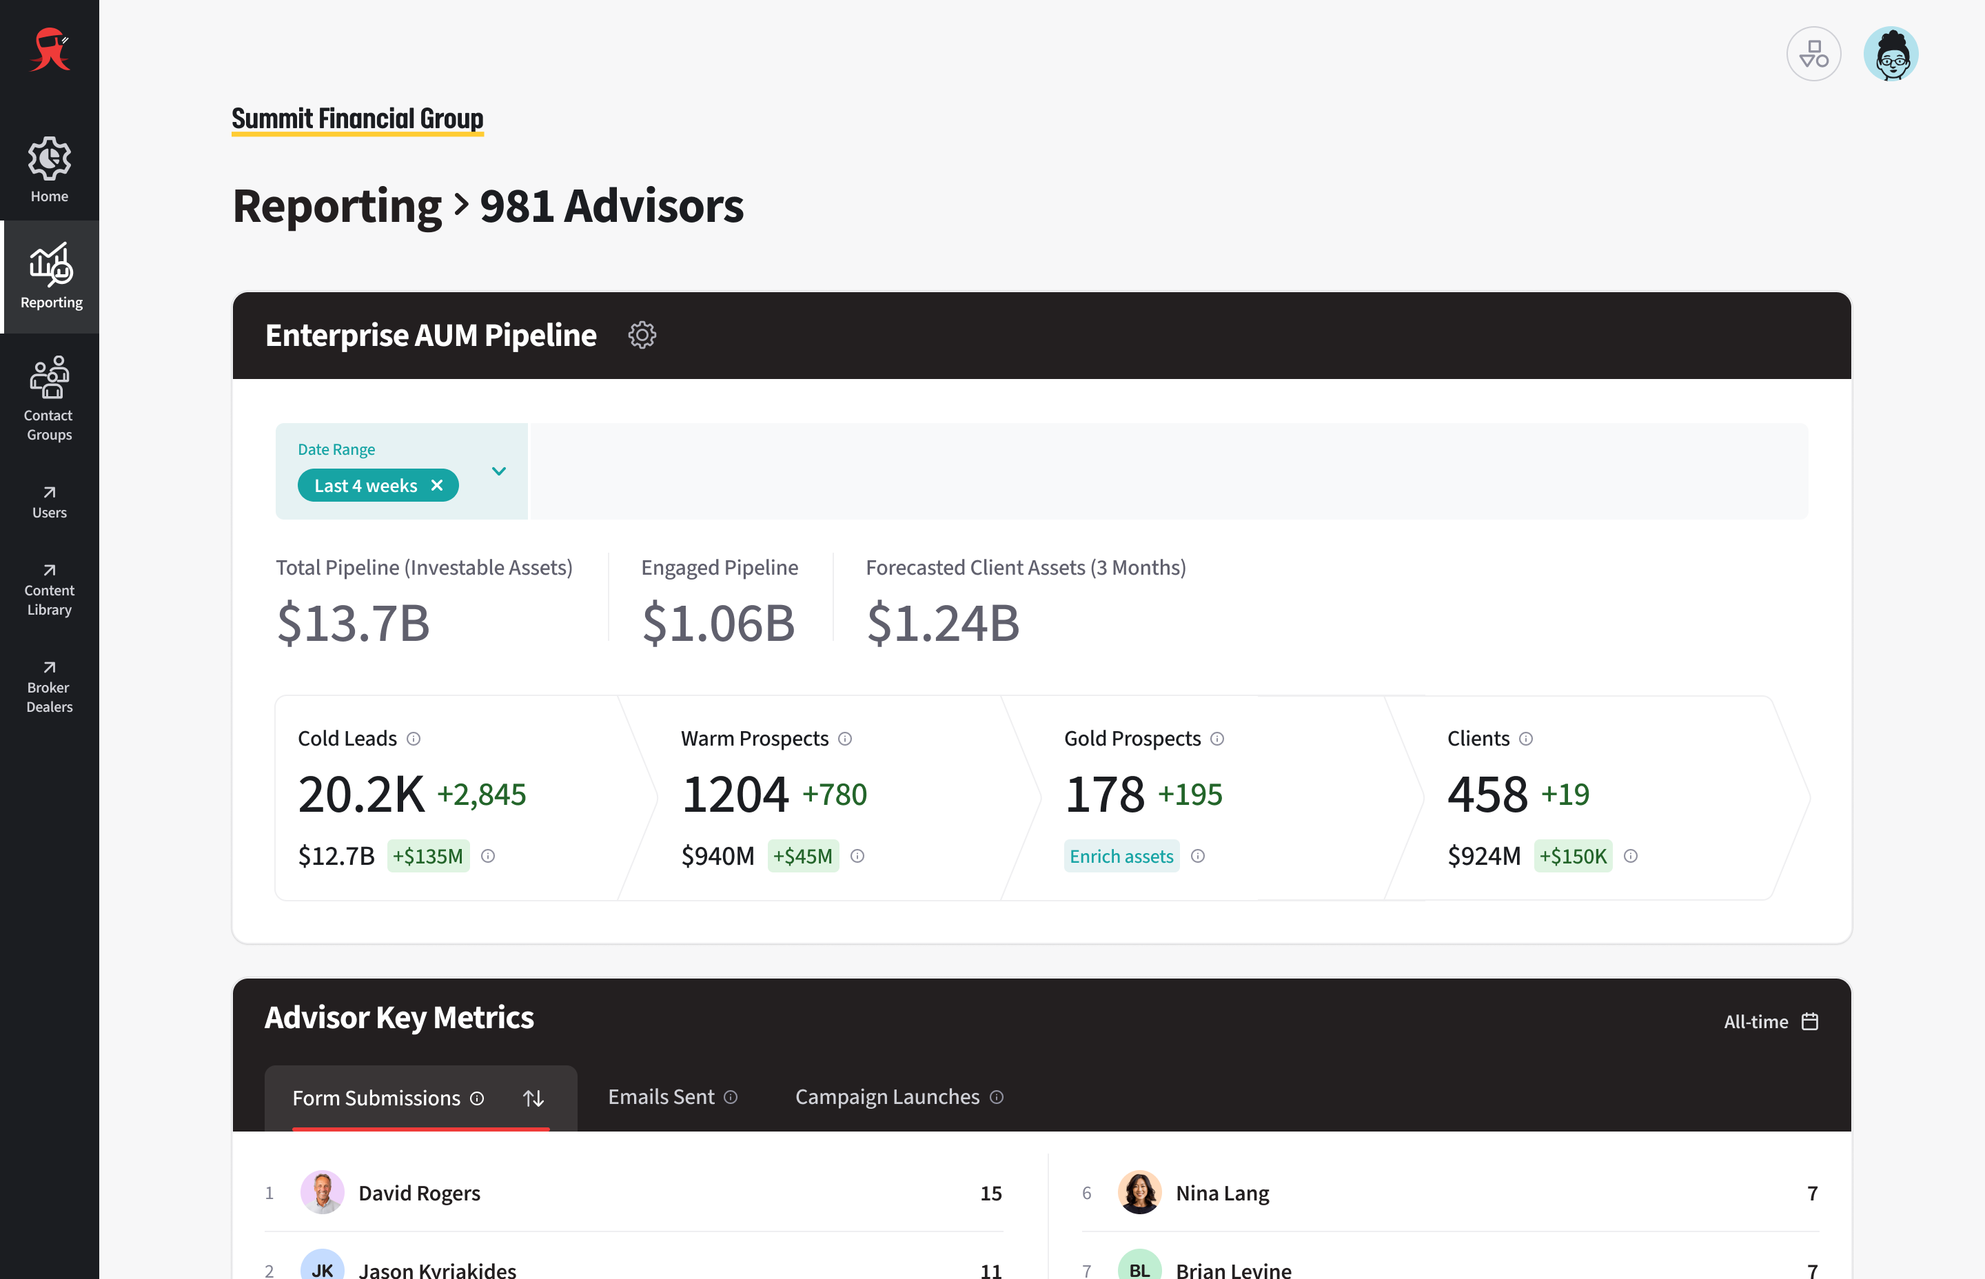Open the Summit Financial Group link
Viewport: 1985px width, 1279px height.
pyautogui.click(x=357, y=119)
